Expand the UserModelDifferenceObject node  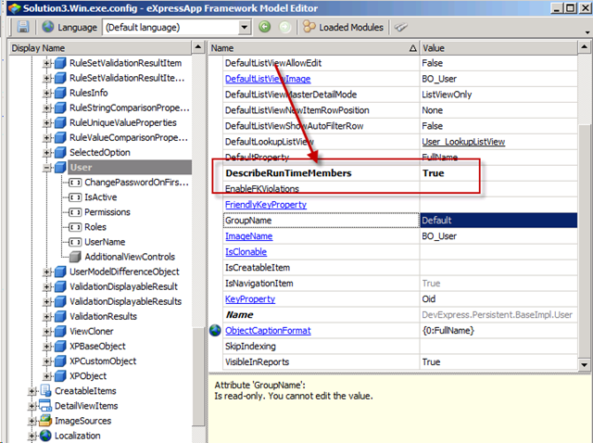click(x=46, y=272)
